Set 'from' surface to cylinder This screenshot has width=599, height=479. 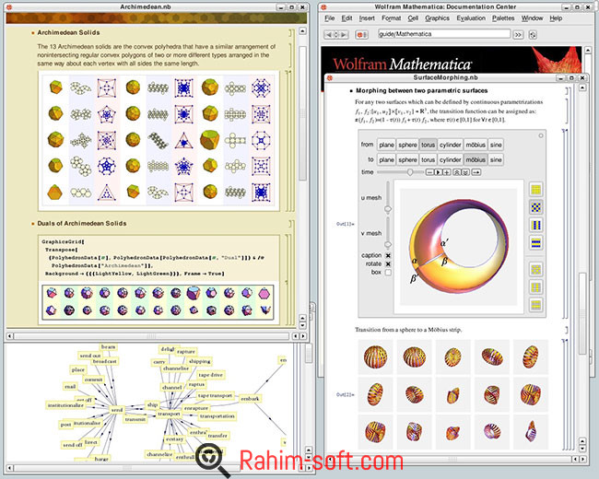pyautogui.click(x=451, y=145)
